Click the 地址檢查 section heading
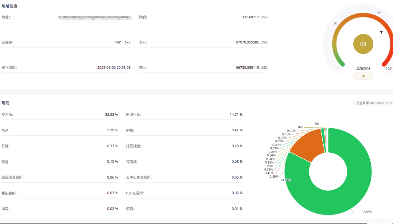The height and width of the screenshot is (224, 393). coord(10,6)
